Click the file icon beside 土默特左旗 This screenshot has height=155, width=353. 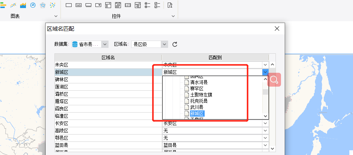187,95
